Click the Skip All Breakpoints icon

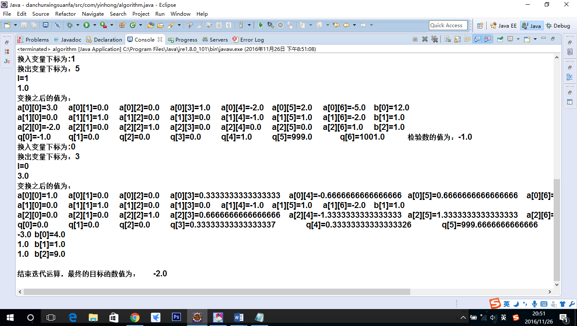[x=57, y=25]
